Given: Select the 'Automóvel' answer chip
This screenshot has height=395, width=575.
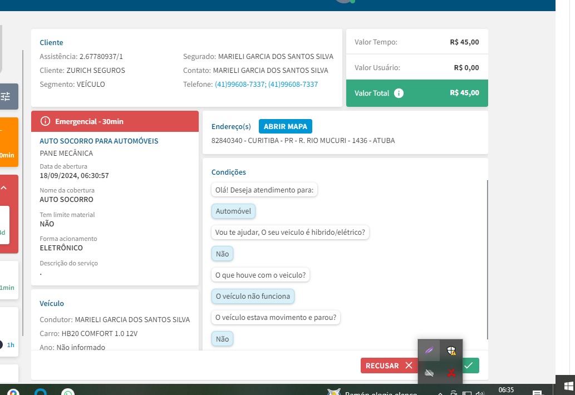Looking at the screenshot, I should click(233, 211).
